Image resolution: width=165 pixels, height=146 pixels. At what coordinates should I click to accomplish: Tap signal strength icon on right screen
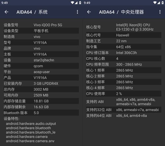[159, 3]
